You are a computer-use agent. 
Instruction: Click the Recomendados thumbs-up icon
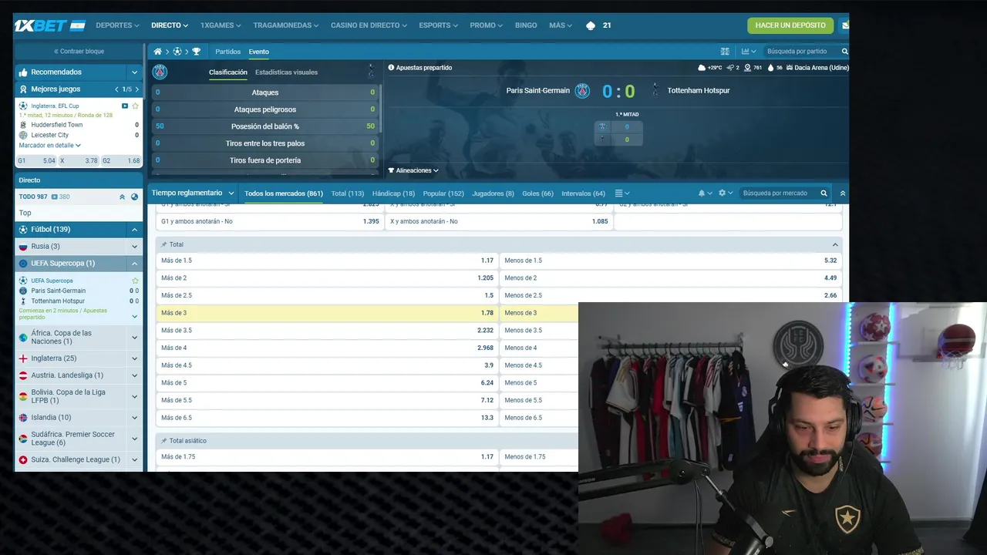(23, 72)
